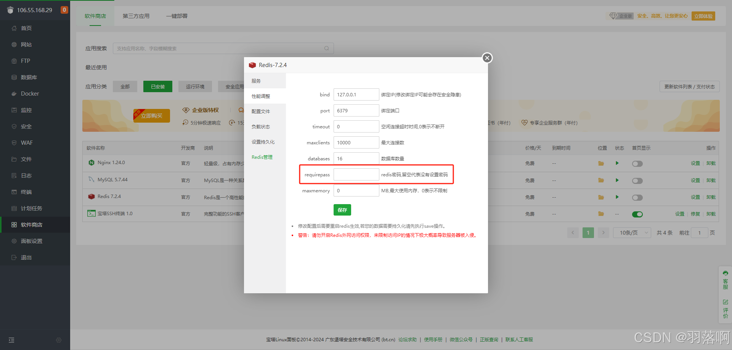Open the Redis 7.2.4 folder location icon

tap(601, 197)
